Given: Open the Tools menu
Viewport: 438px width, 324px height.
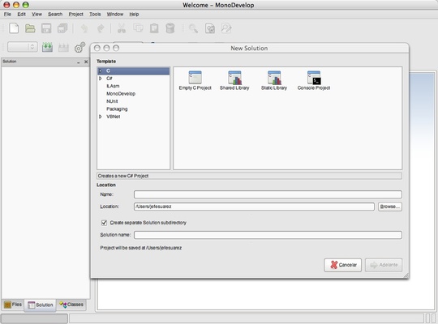Looking at the screenshot, I should click(x=95, y=14).
